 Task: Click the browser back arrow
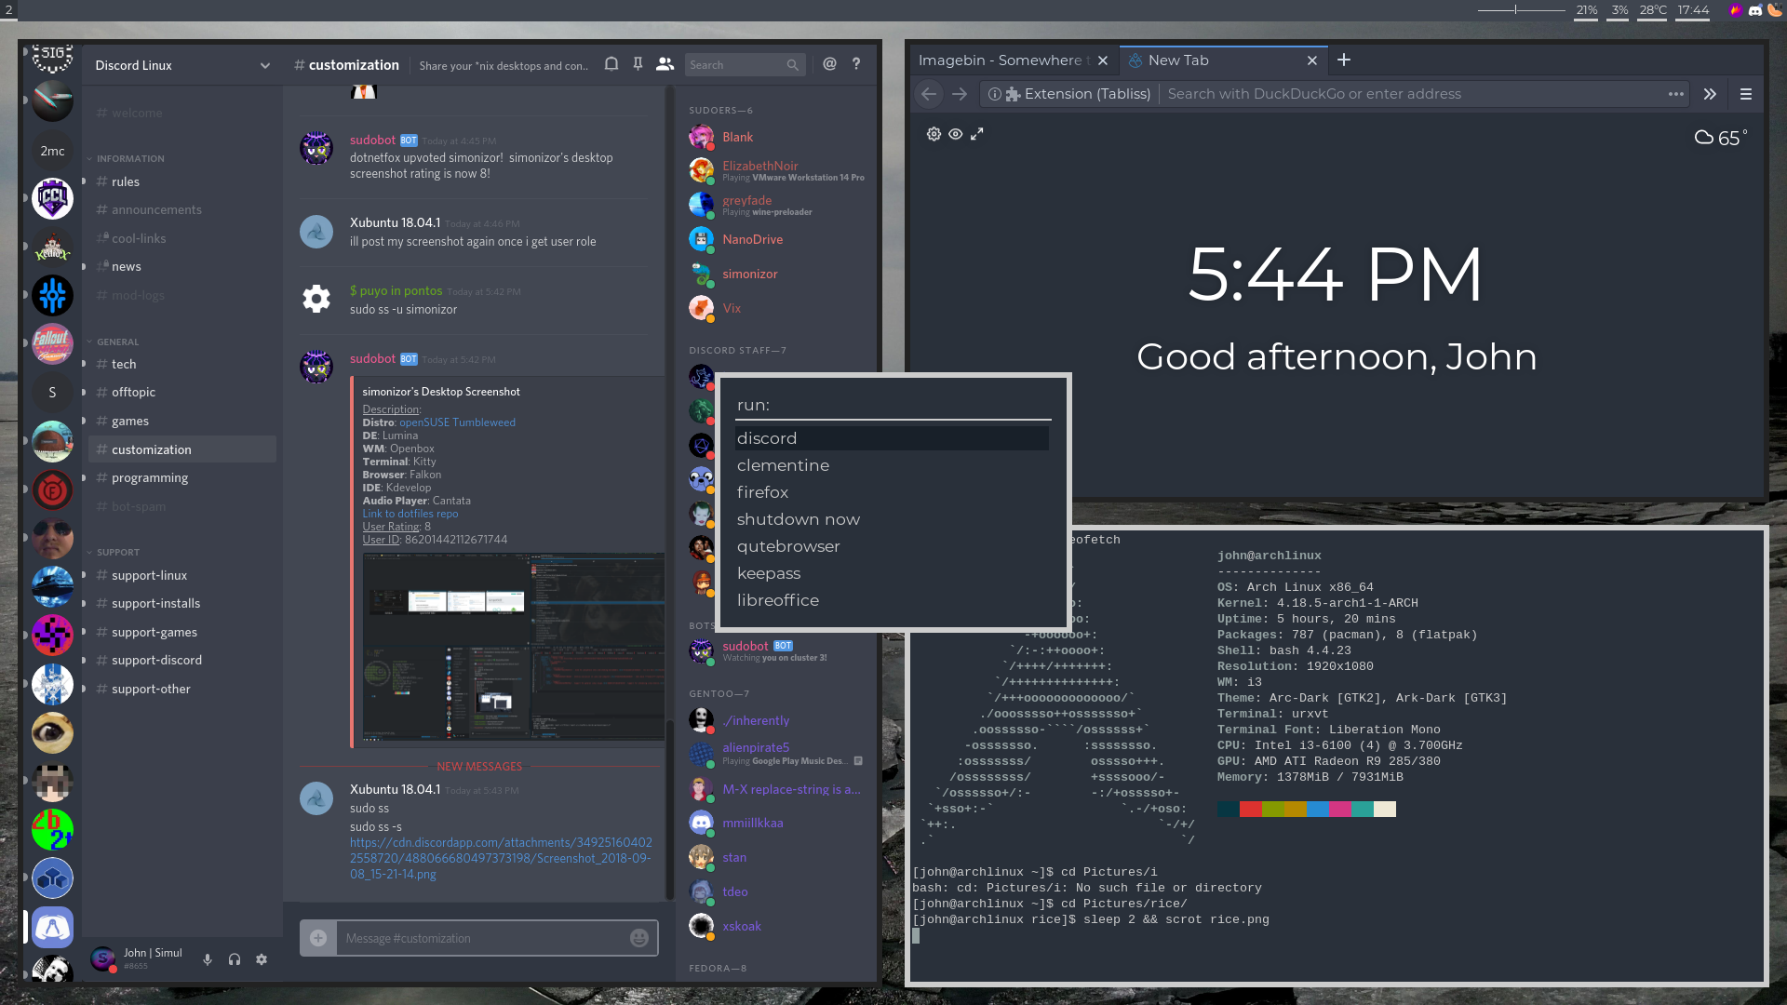click(x=929, y=94)
